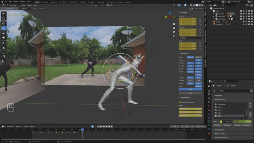Open the Keying menu in the timeline

tap(19, 126)
